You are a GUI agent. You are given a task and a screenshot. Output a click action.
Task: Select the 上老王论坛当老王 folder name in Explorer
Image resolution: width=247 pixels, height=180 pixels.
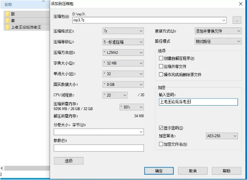point(26,27)
